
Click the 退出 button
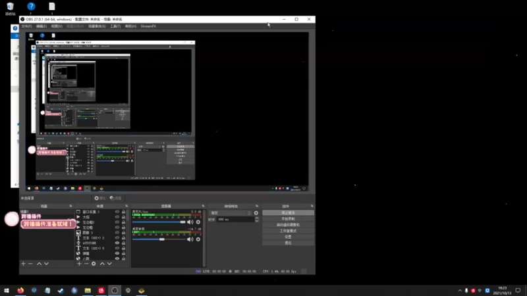tap(288, 243)
